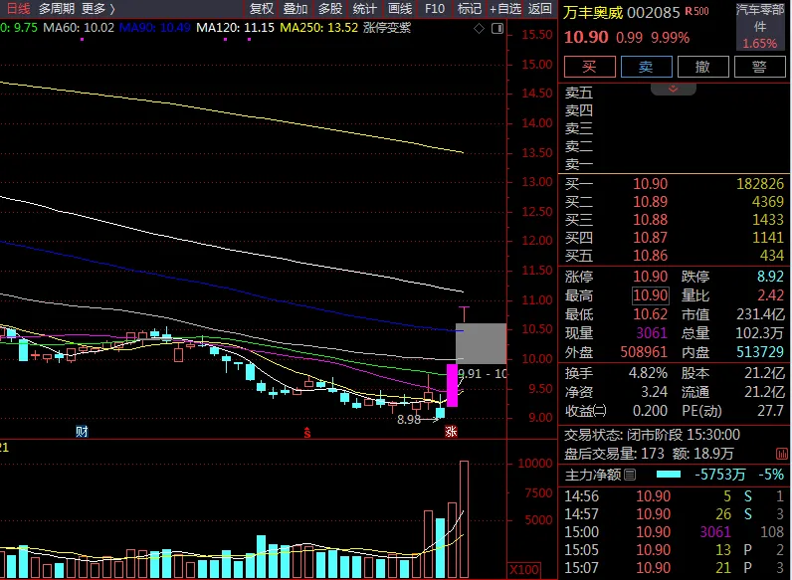Select the 买二 10.89 bid row

coord(675,202)
